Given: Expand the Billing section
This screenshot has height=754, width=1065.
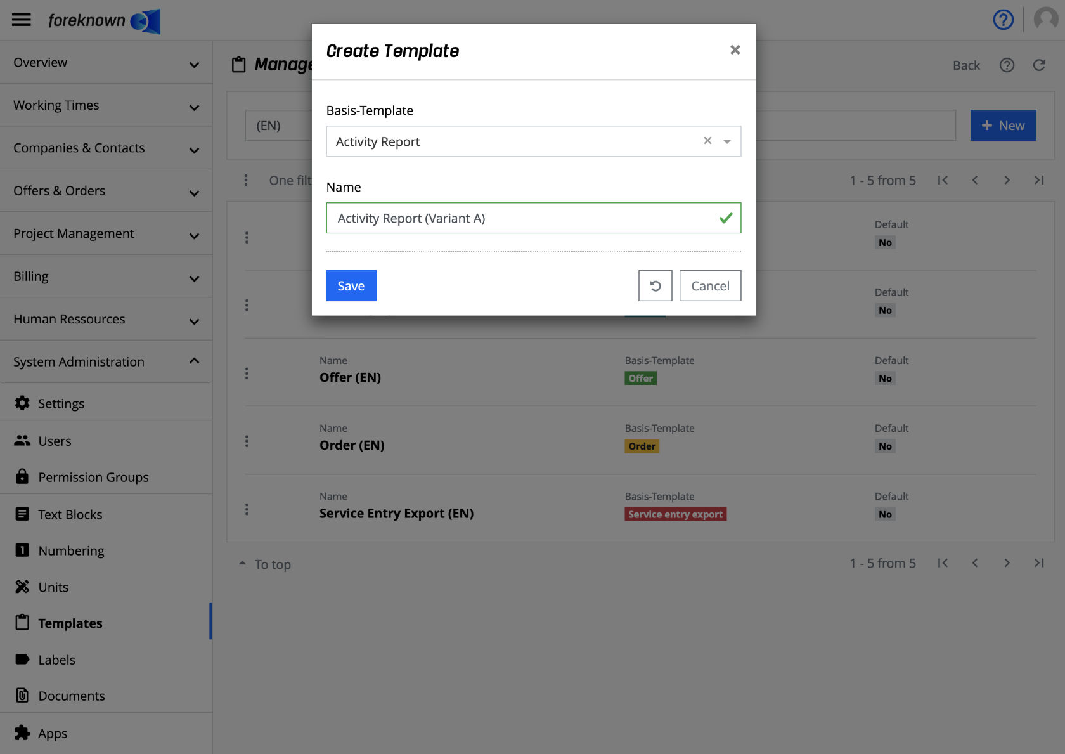Looking at the screenshot, I should (x=106, y=276).
